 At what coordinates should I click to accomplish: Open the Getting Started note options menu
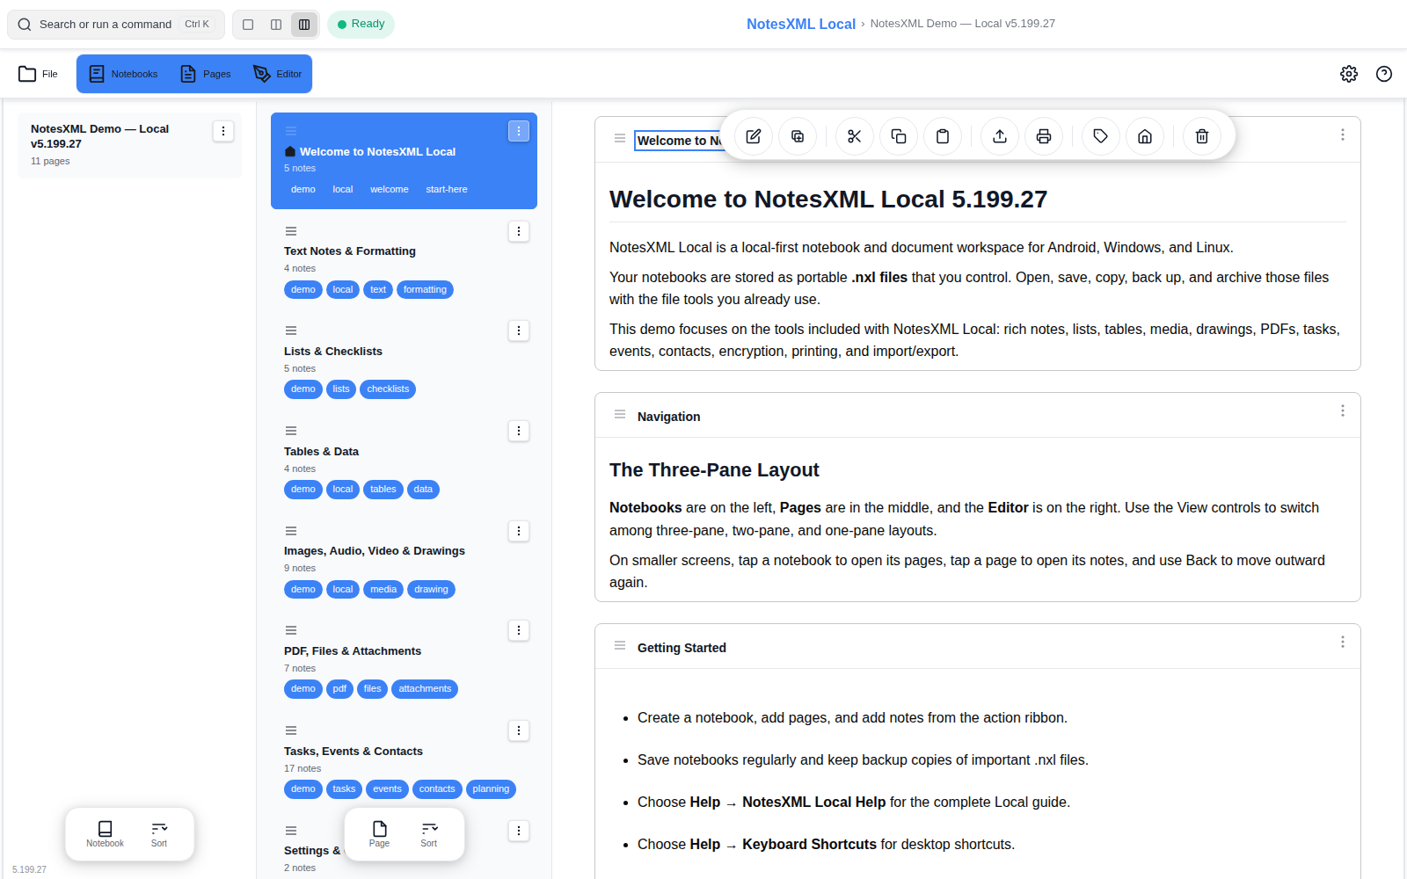(1343, 642)
